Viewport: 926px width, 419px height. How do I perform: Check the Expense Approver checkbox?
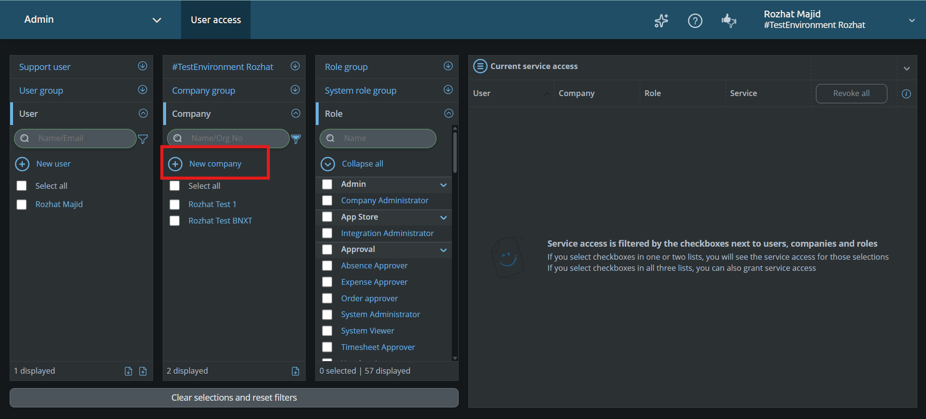[327, 282]
